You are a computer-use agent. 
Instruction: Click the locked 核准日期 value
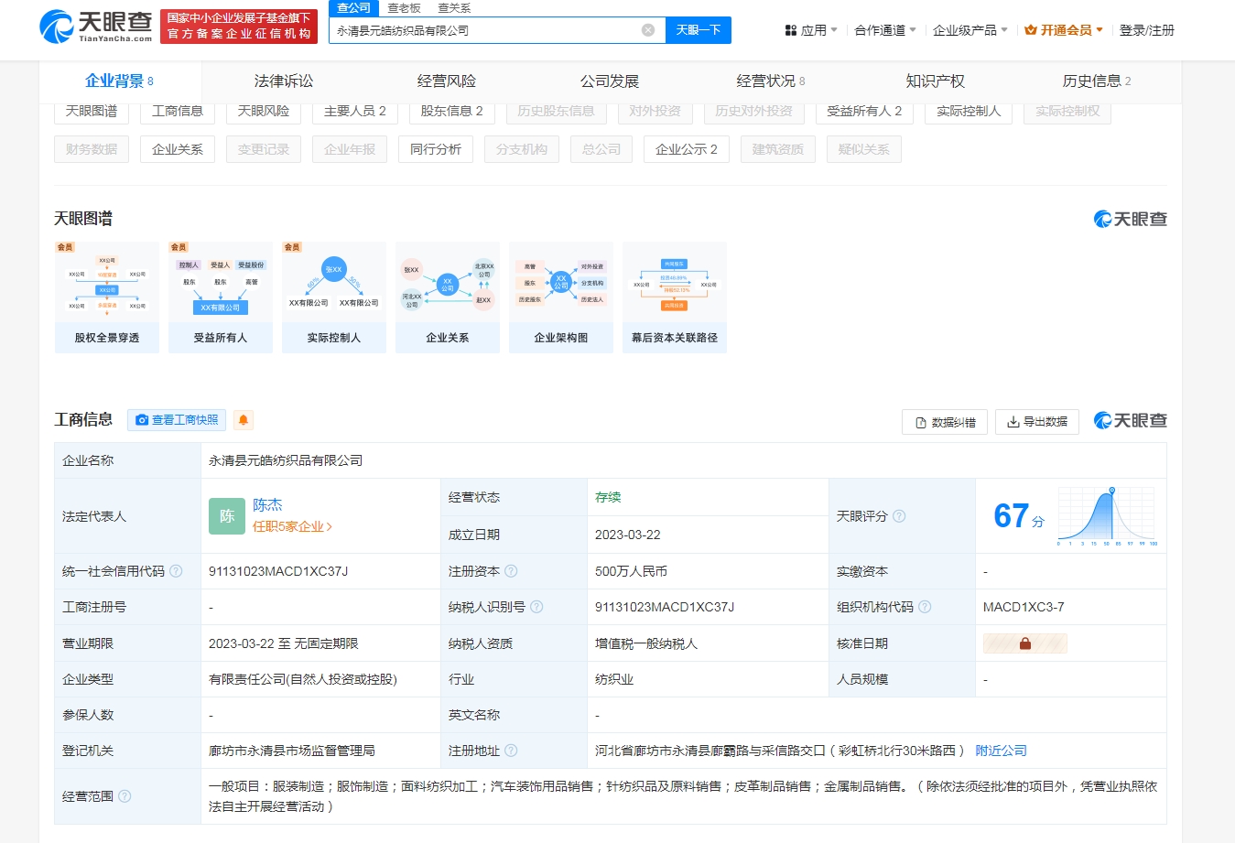1025,643
